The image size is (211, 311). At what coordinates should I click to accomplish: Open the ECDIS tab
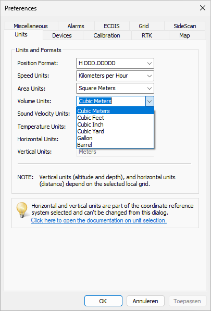pos(111,26)
